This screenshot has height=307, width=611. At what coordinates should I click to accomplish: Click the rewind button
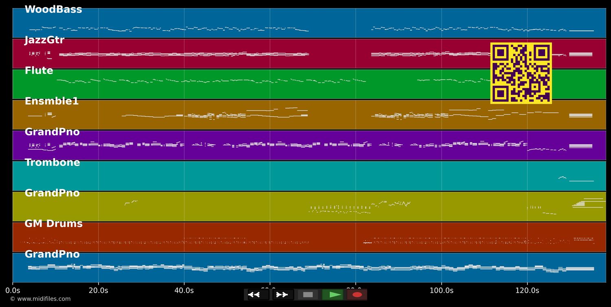pyautogui.click(x=258, y=295)
